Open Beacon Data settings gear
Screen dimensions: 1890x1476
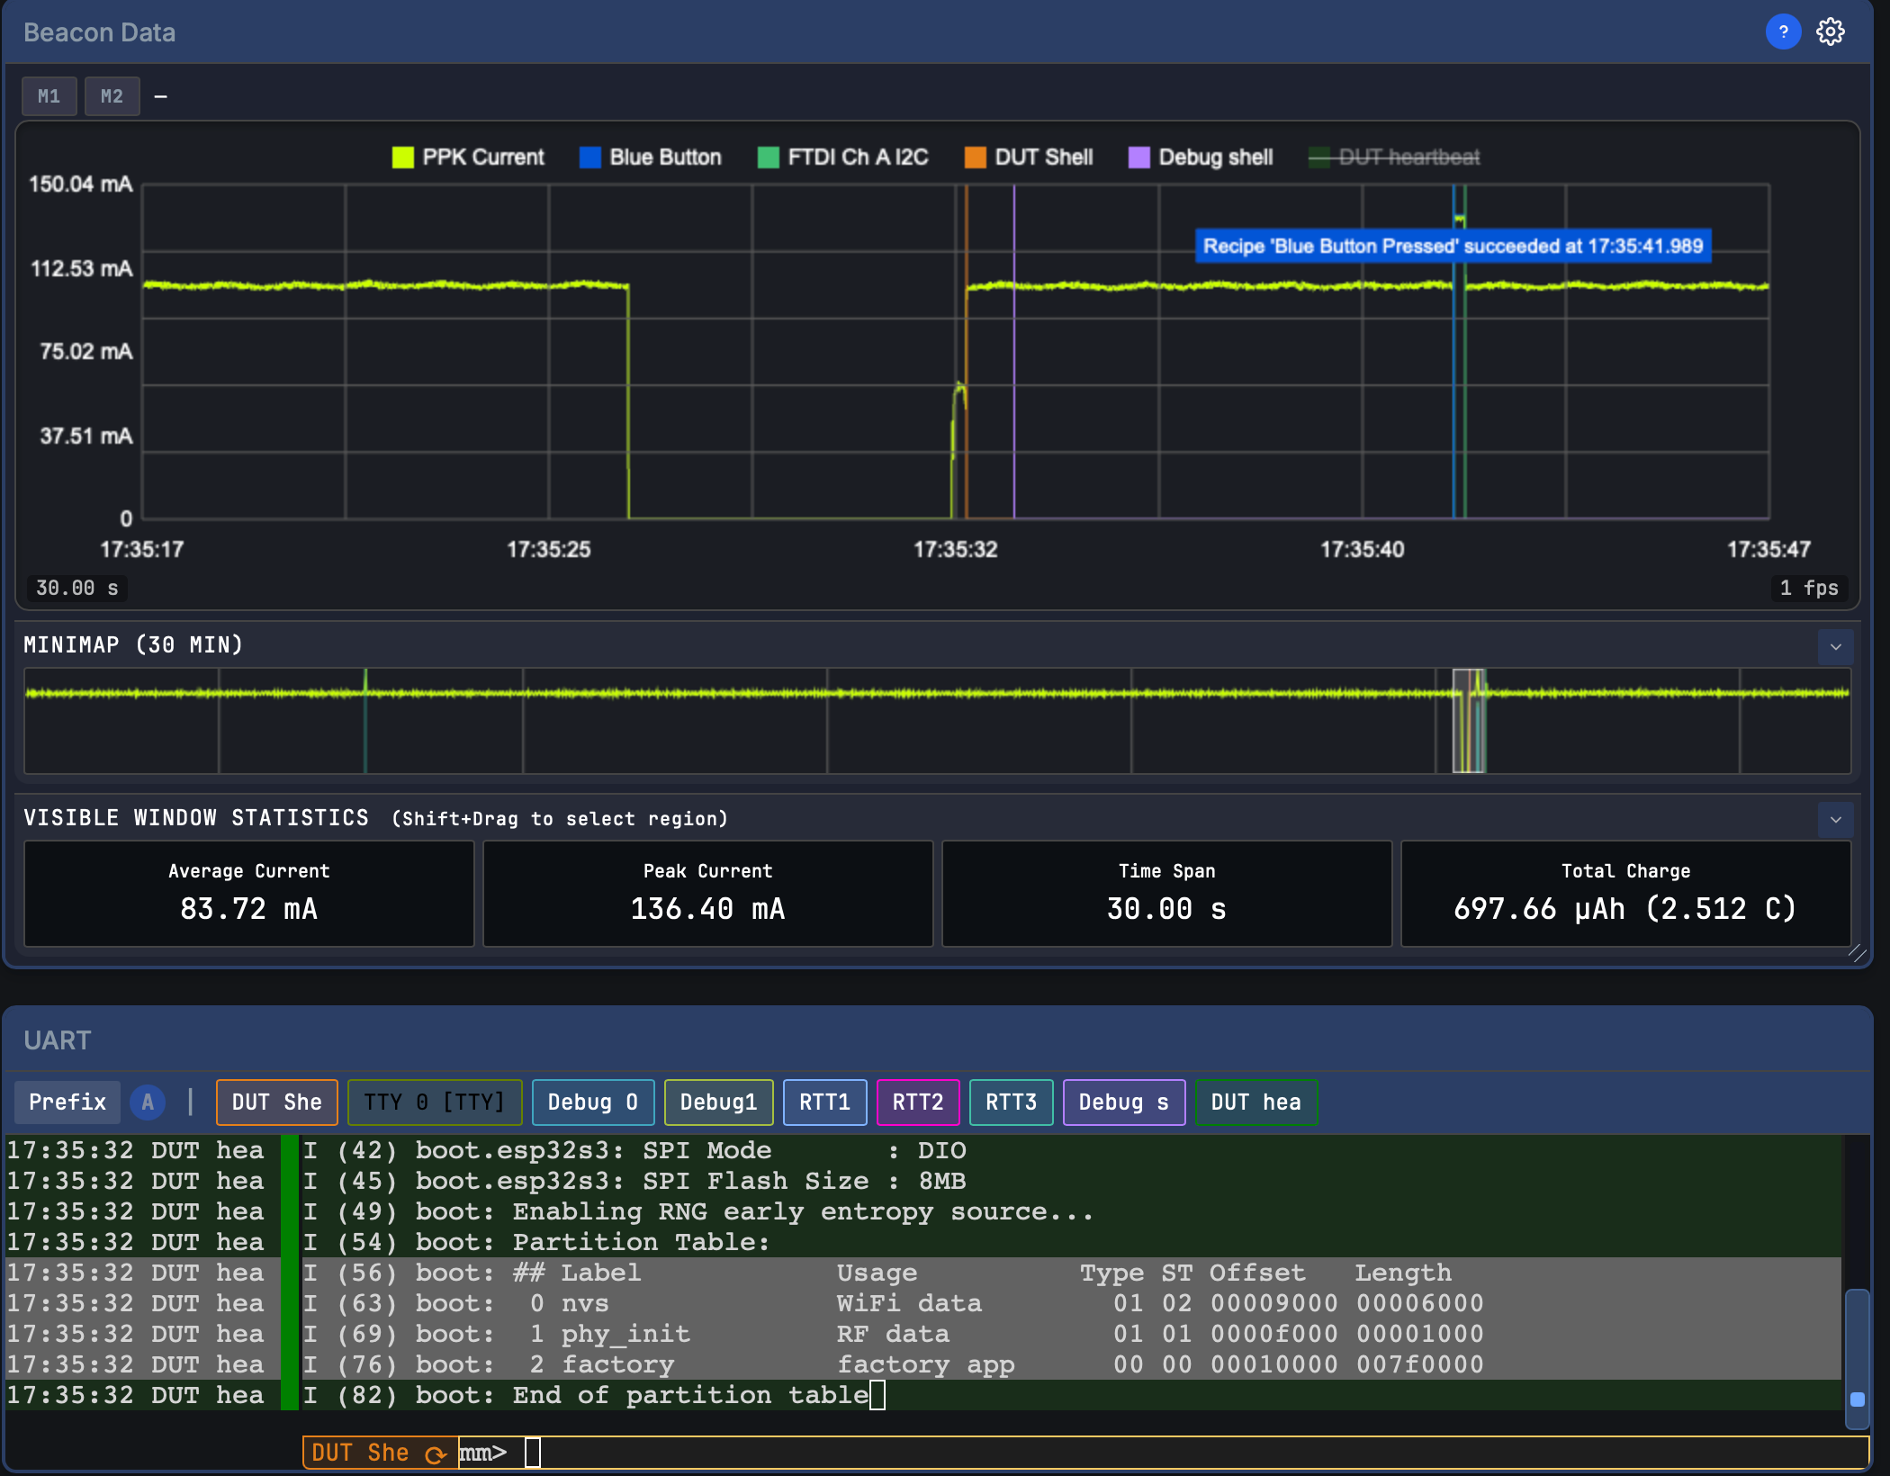[1830, 31]
